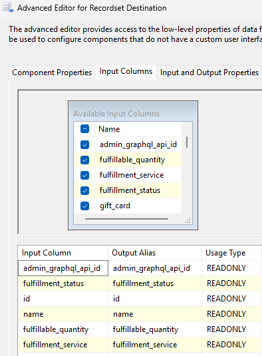Click the Name column header in the list
This screenshot has height=356, width=262.
tap(138, 129)
